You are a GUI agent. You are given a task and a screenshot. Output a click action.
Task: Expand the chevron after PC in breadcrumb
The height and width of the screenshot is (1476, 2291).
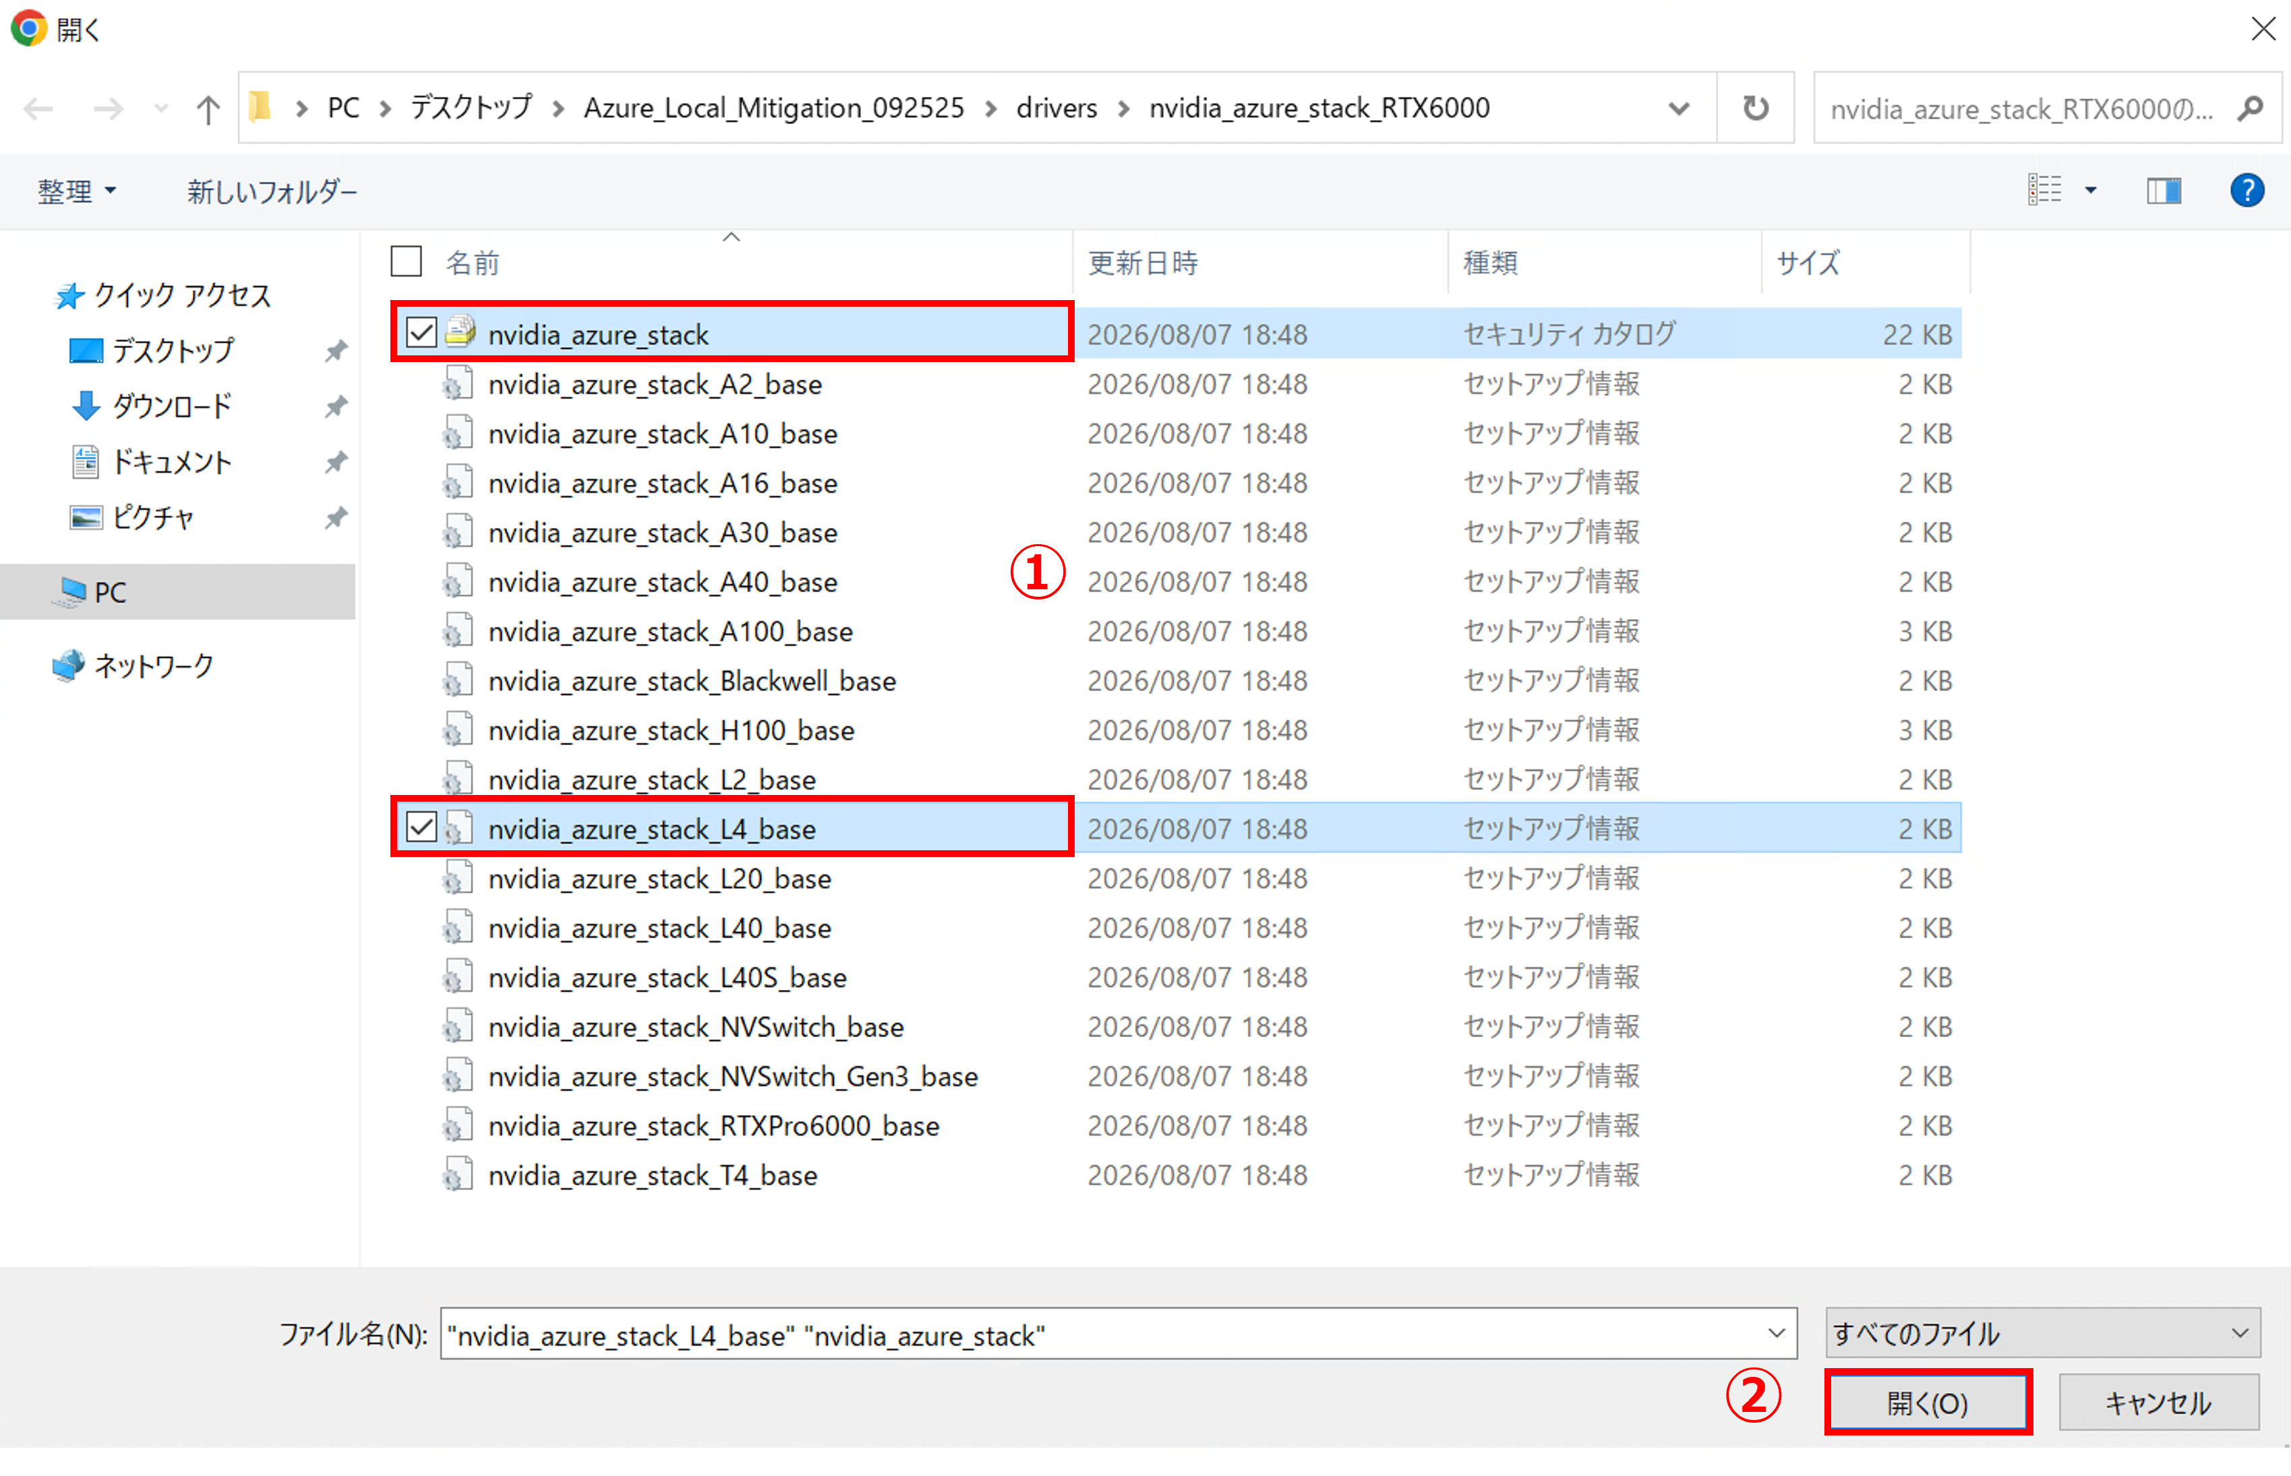(x=385, y=109)
